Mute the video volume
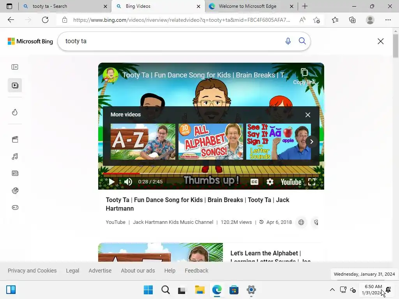399x299 pixels. [x=128, y=182]
